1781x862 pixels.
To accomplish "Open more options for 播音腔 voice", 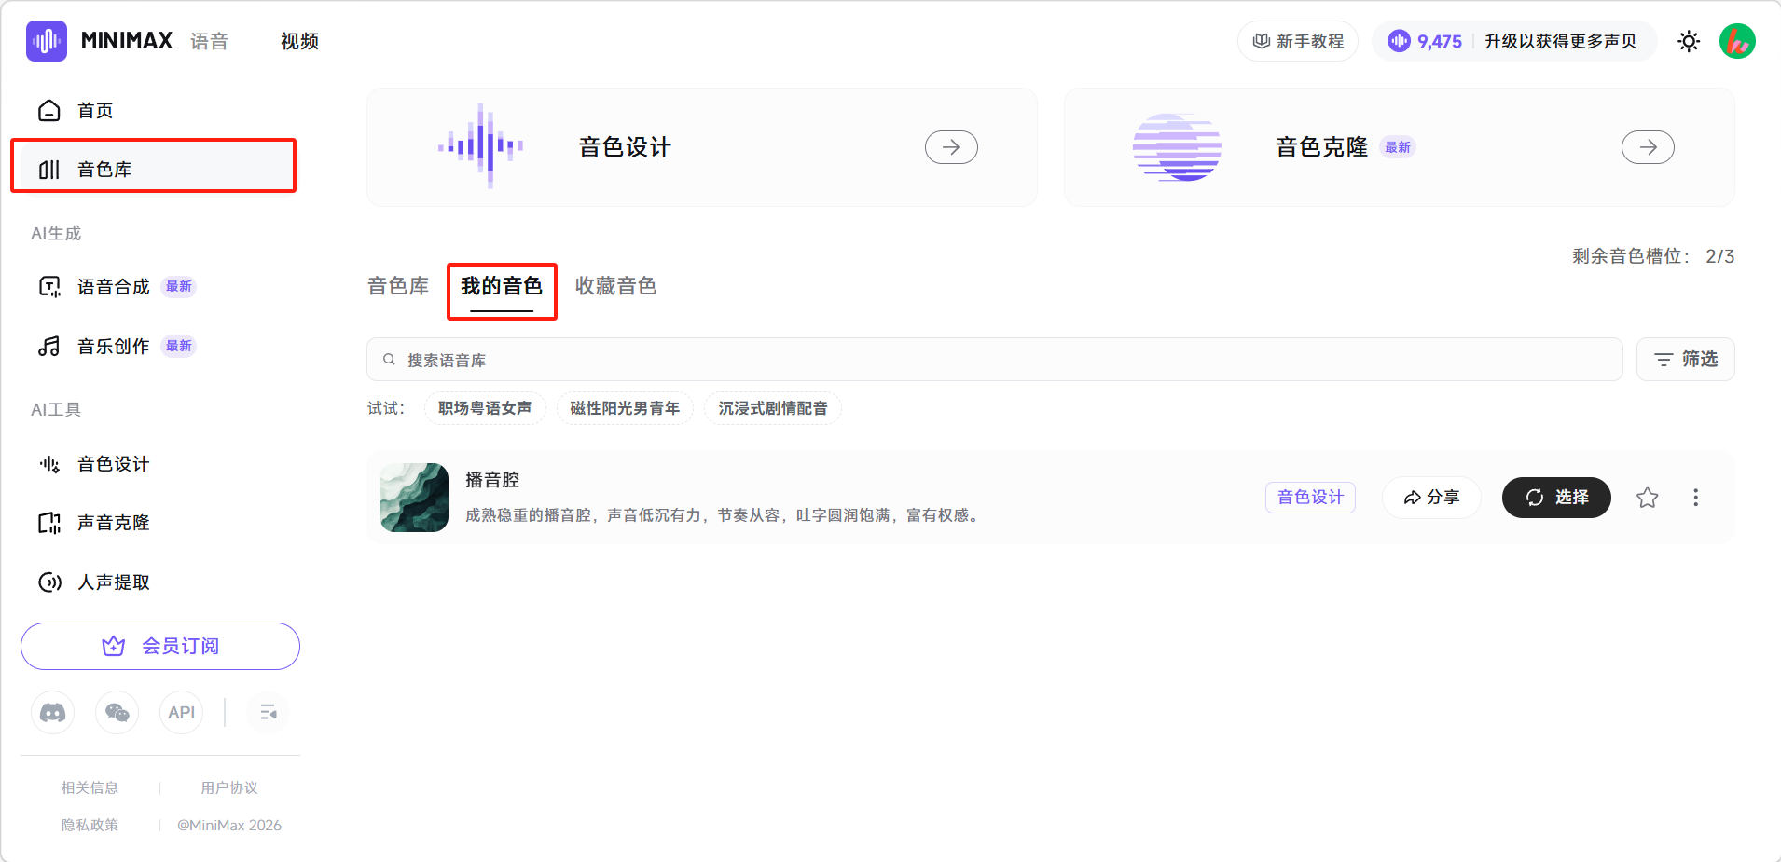I will [x=1695, y=498].
